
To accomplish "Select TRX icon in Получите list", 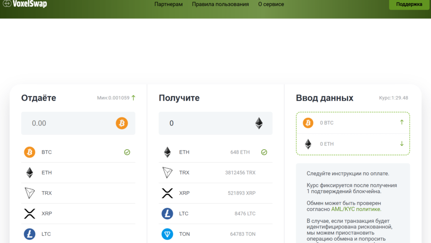I will 167,173.
